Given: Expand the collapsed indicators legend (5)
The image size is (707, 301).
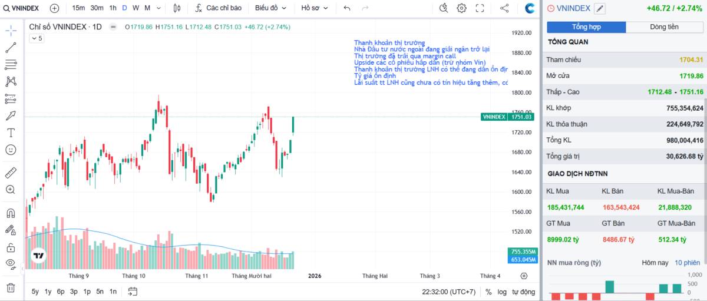Looking at the screenshot, I should point(37,38).
